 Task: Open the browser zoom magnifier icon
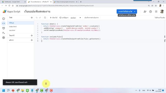pos(149,6)
